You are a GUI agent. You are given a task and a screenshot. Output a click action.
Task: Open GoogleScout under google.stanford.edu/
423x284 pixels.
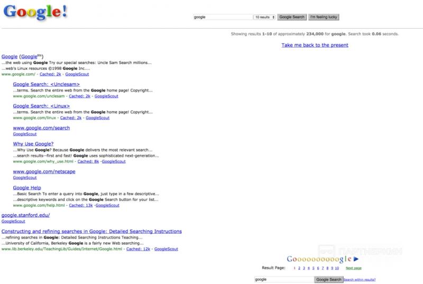click(13, 222)
